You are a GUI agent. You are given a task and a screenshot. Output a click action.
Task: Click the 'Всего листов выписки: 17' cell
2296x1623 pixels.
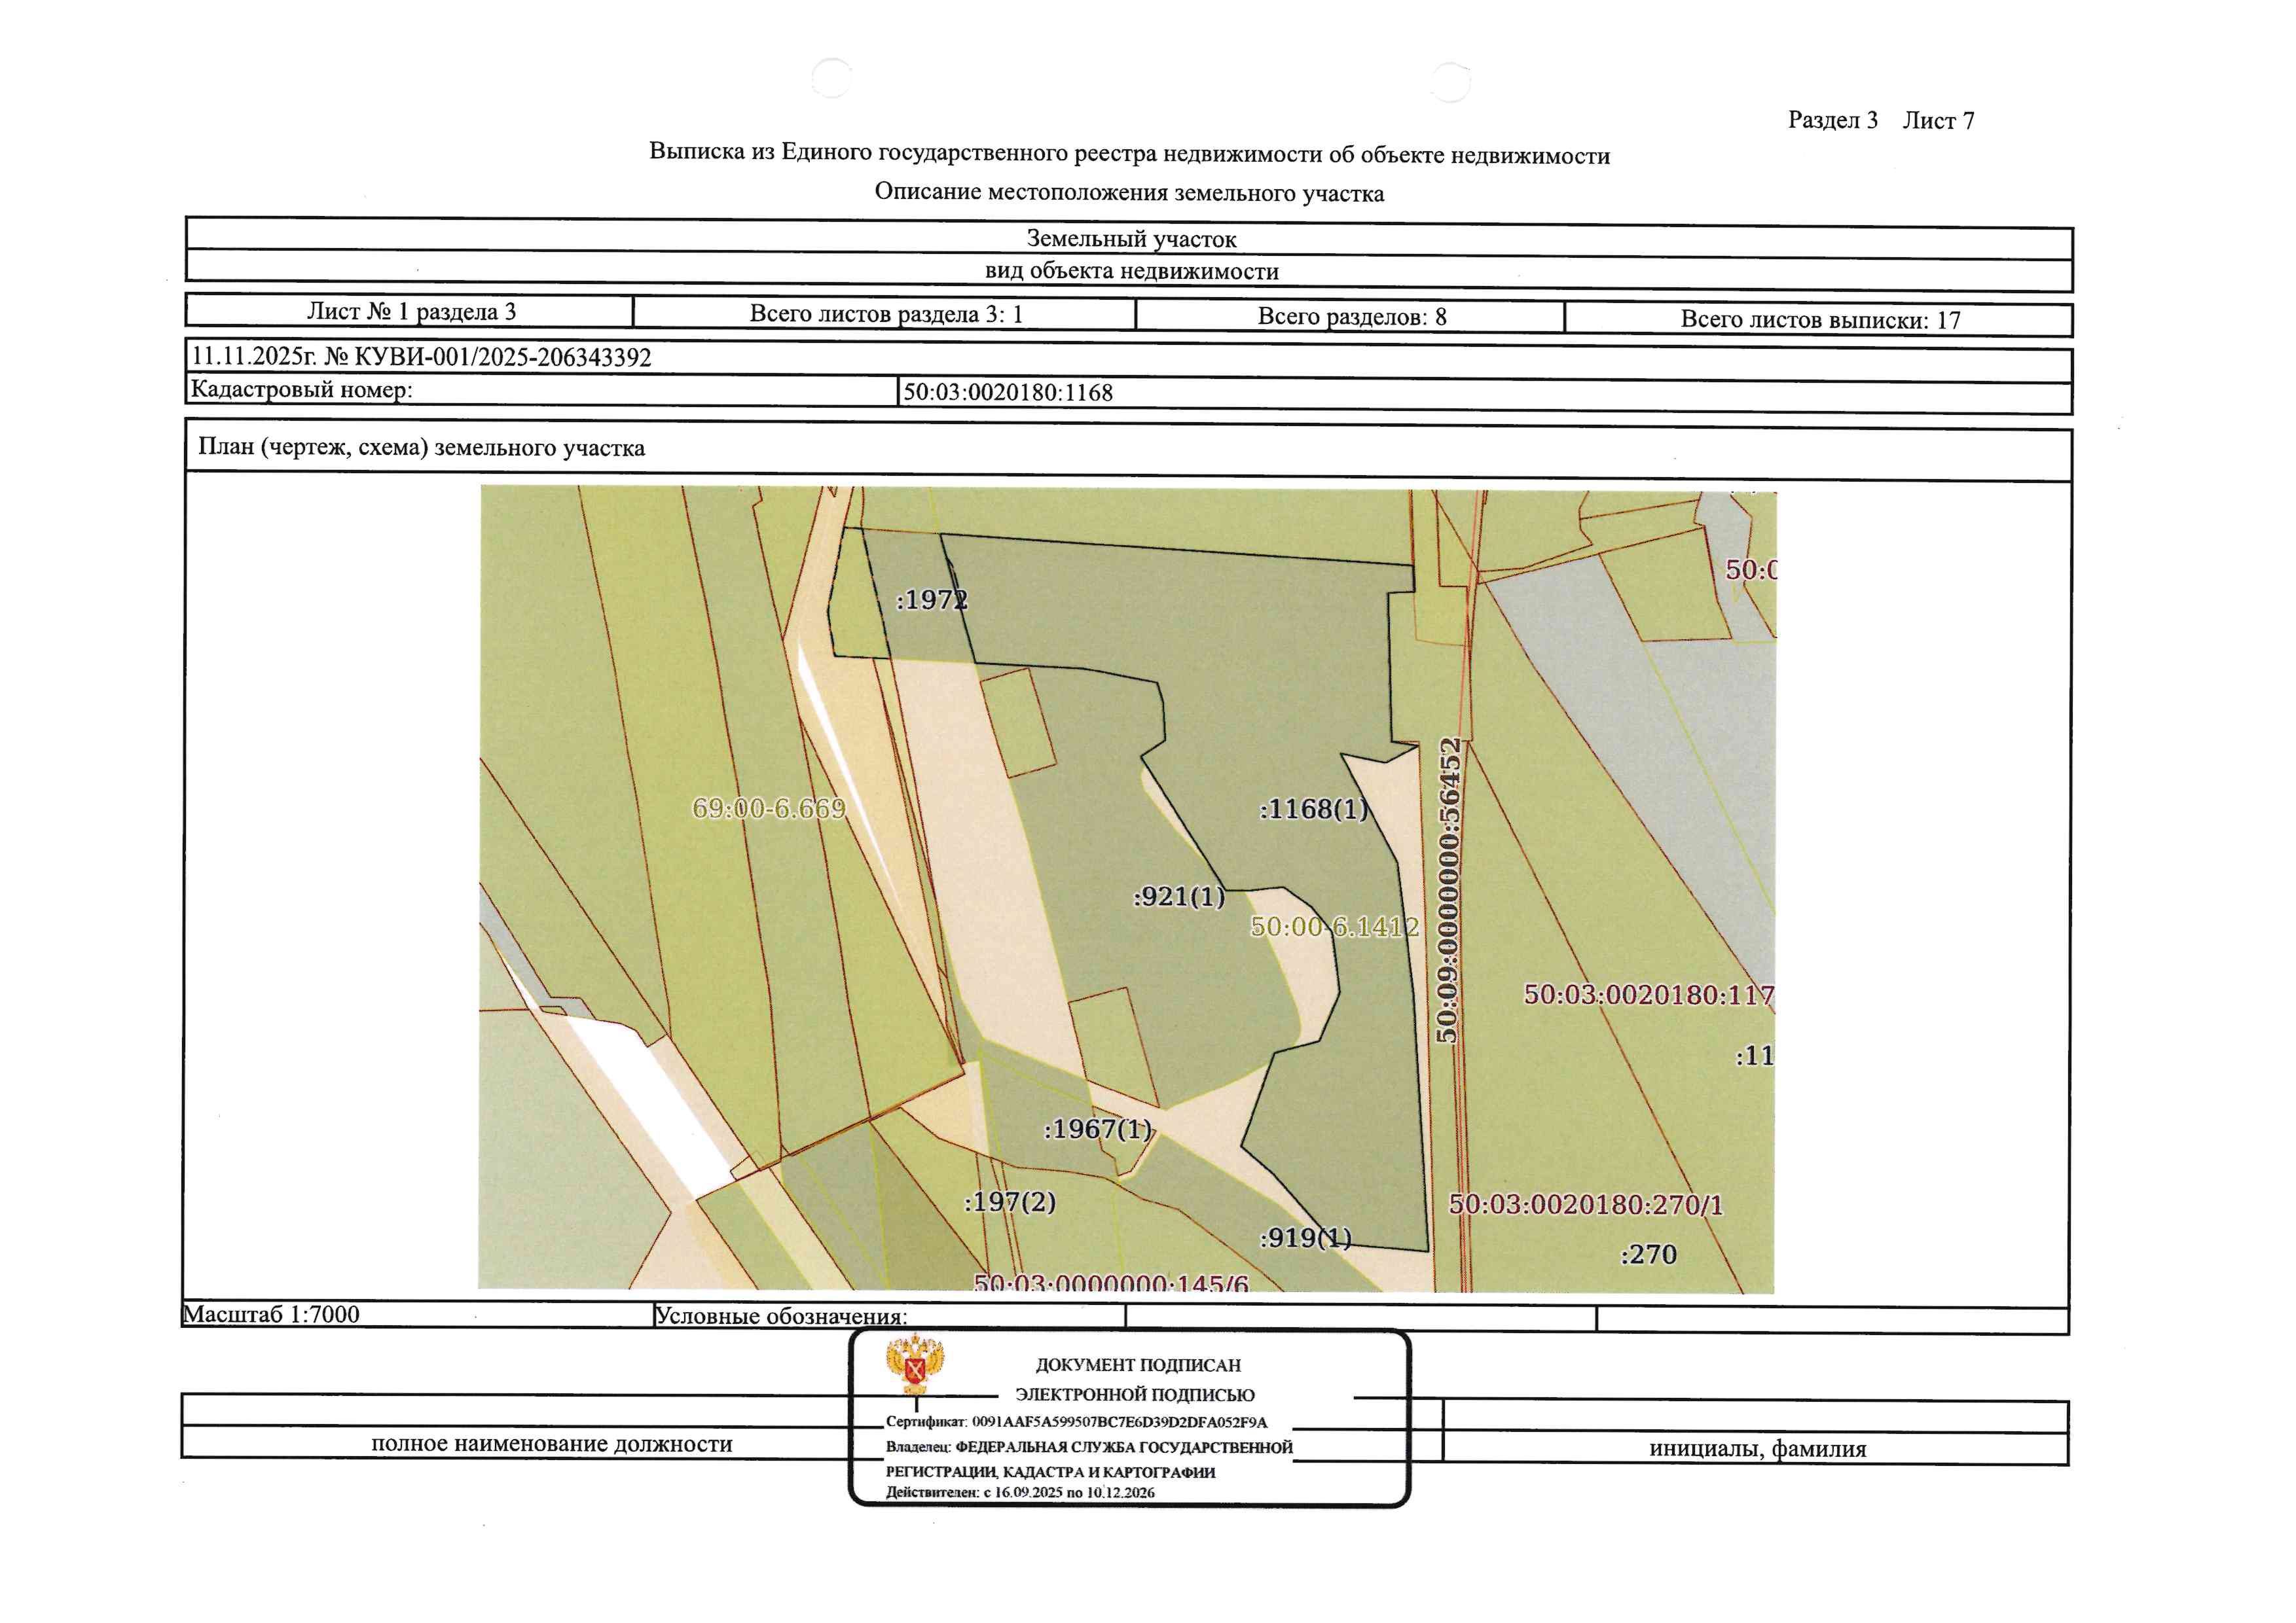tap(1819, 320)
